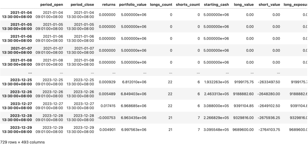This screenshot has width=308, height=146.
Task: Click the shorts_count column header
Action: pos(188,5)
